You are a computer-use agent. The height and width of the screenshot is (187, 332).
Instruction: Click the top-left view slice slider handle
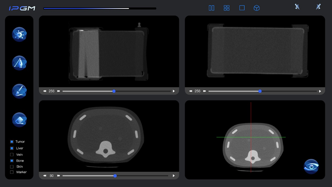[x=114, y=91]
